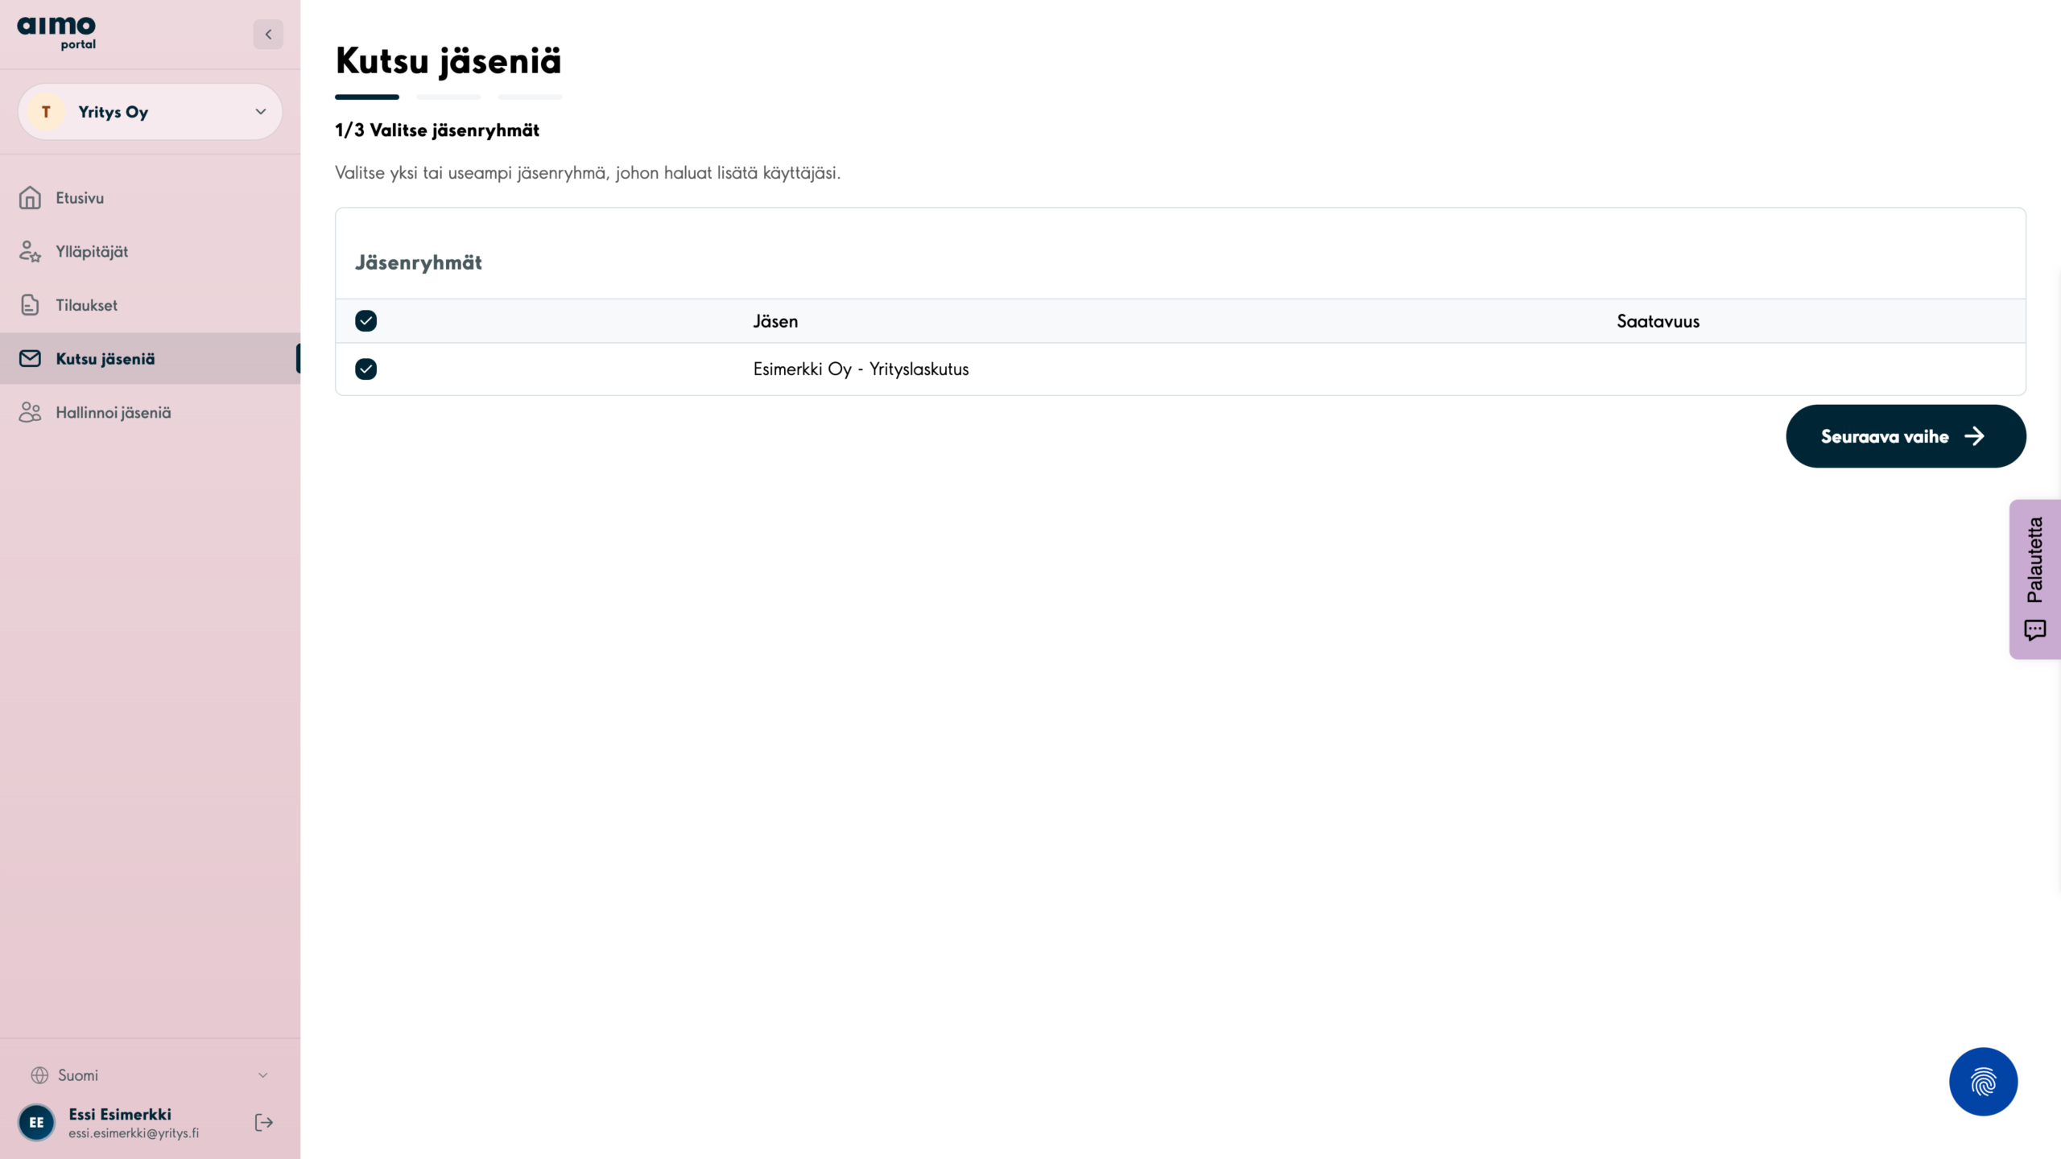Click the Ylläpitäjät admin star icon
The height and width of the screenshot is (1159, 2061).
pyautogui.click(x=30, y=251)
